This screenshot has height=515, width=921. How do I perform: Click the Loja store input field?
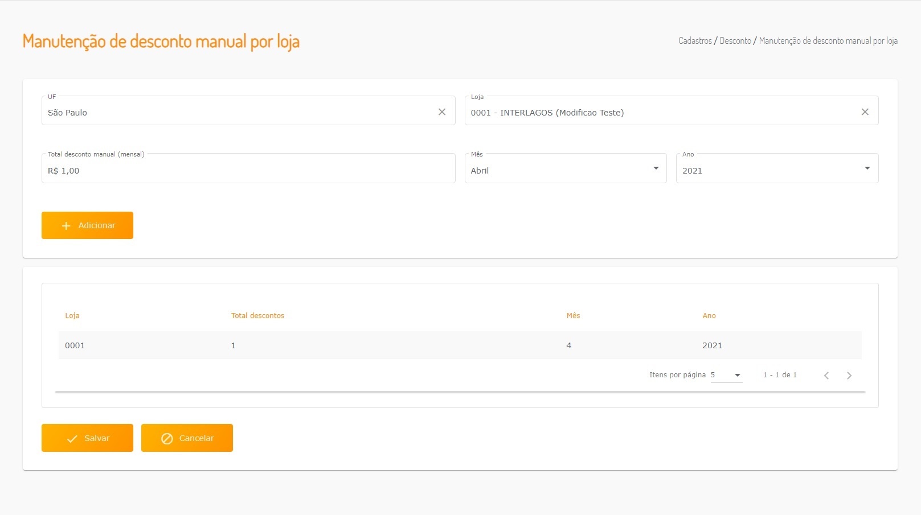click(661, 112)
